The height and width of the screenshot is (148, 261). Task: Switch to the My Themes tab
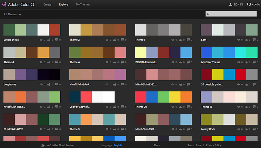83,4
